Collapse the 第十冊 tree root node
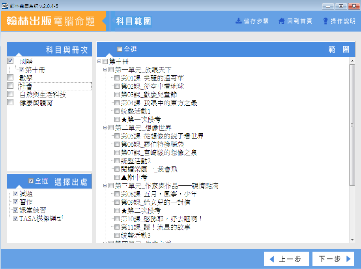This screenshot has height=269, width=361. tap(99, 62)
